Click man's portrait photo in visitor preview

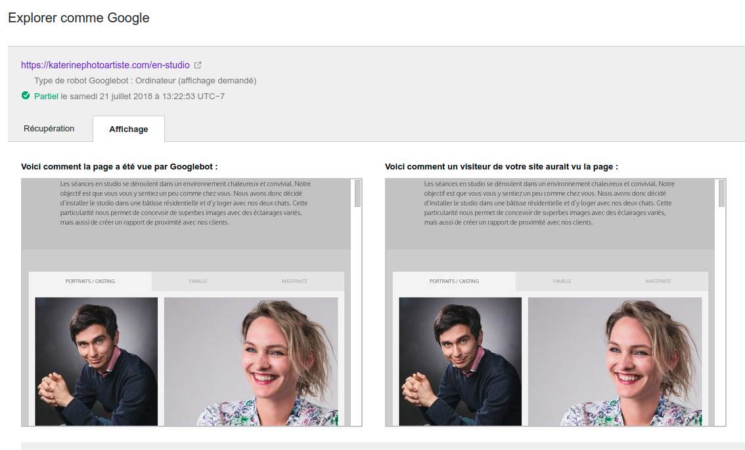click(460, 361)
